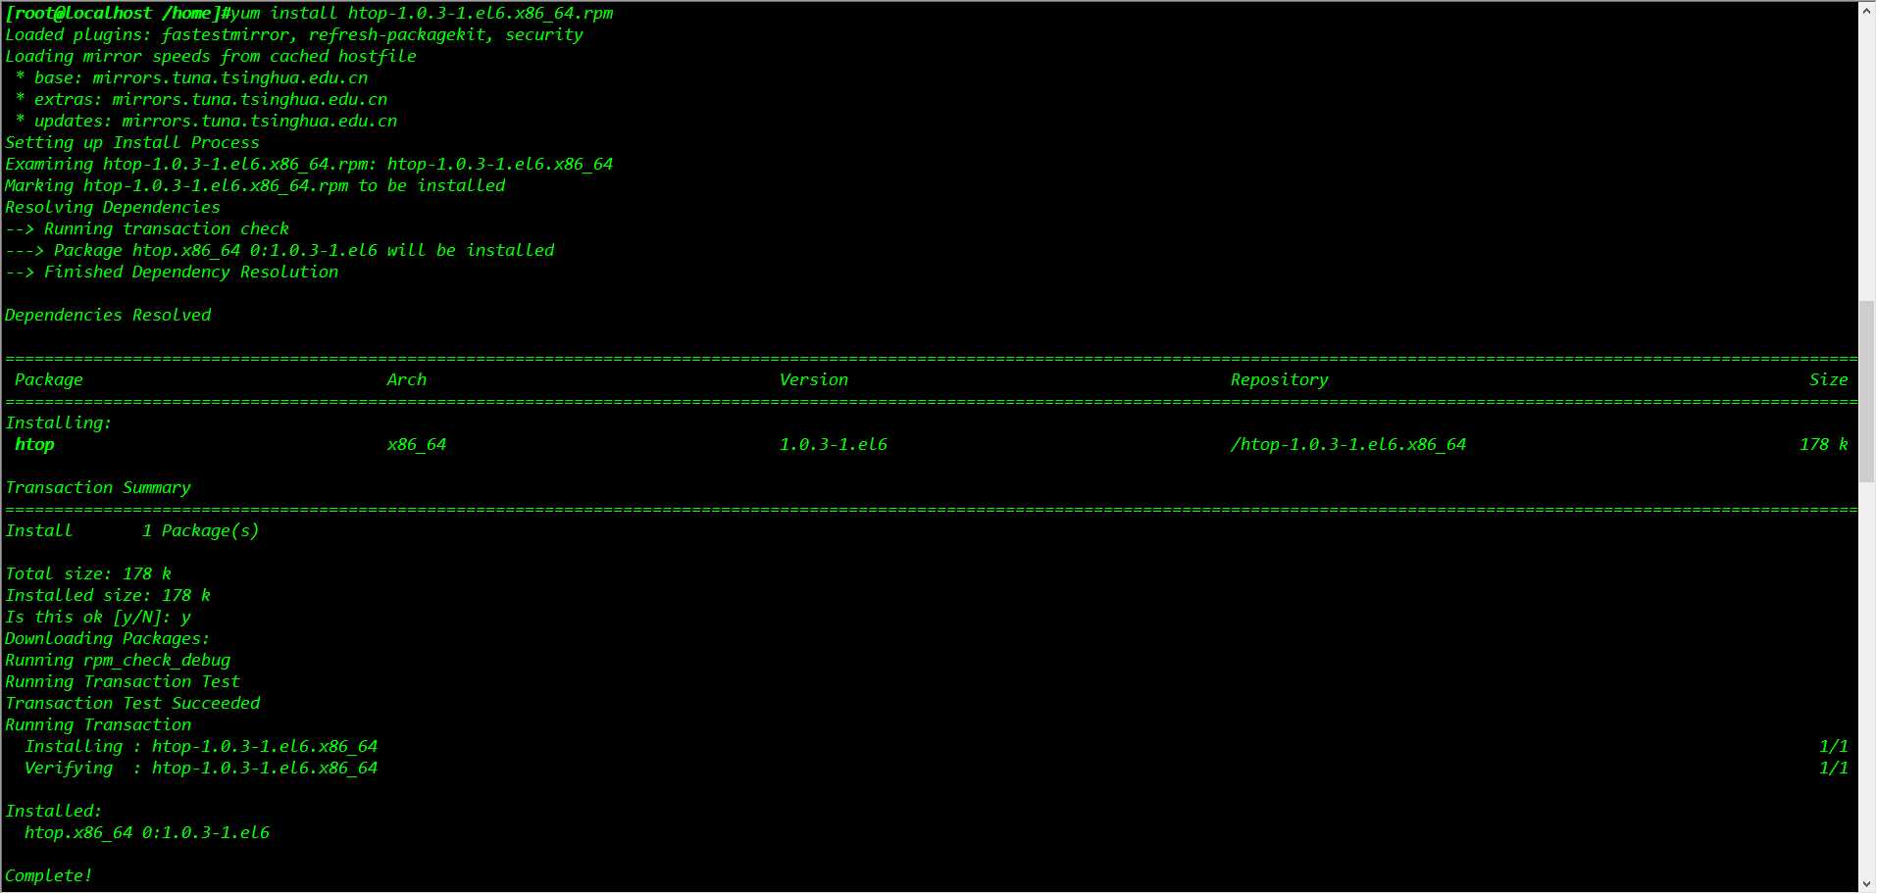The image size is (1877, 894).
Task: Click the 'Installing:' label above the table row
Action: pos(59,422)
